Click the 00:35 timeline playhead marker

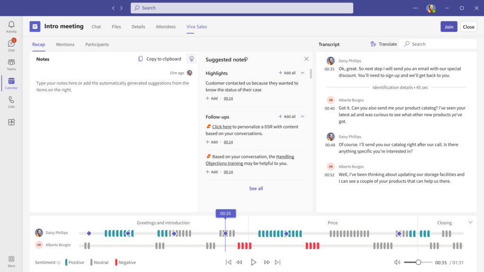point(225,213)
